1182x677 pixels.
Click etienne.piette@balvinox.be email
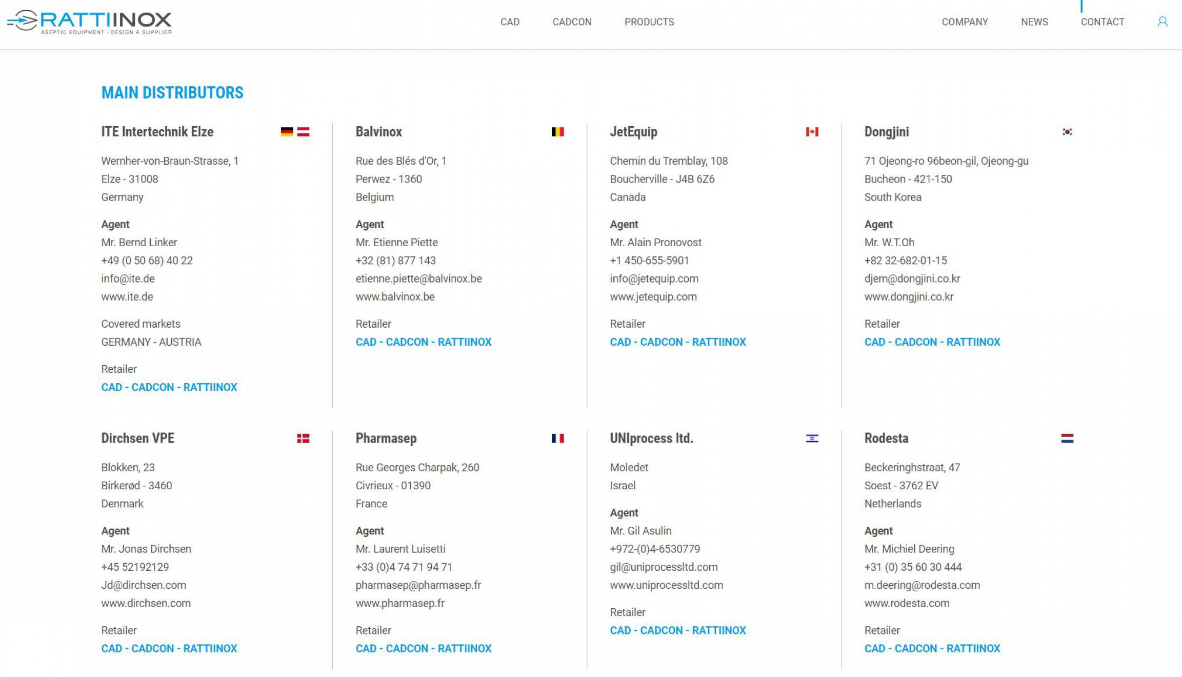tap(419, 279)
